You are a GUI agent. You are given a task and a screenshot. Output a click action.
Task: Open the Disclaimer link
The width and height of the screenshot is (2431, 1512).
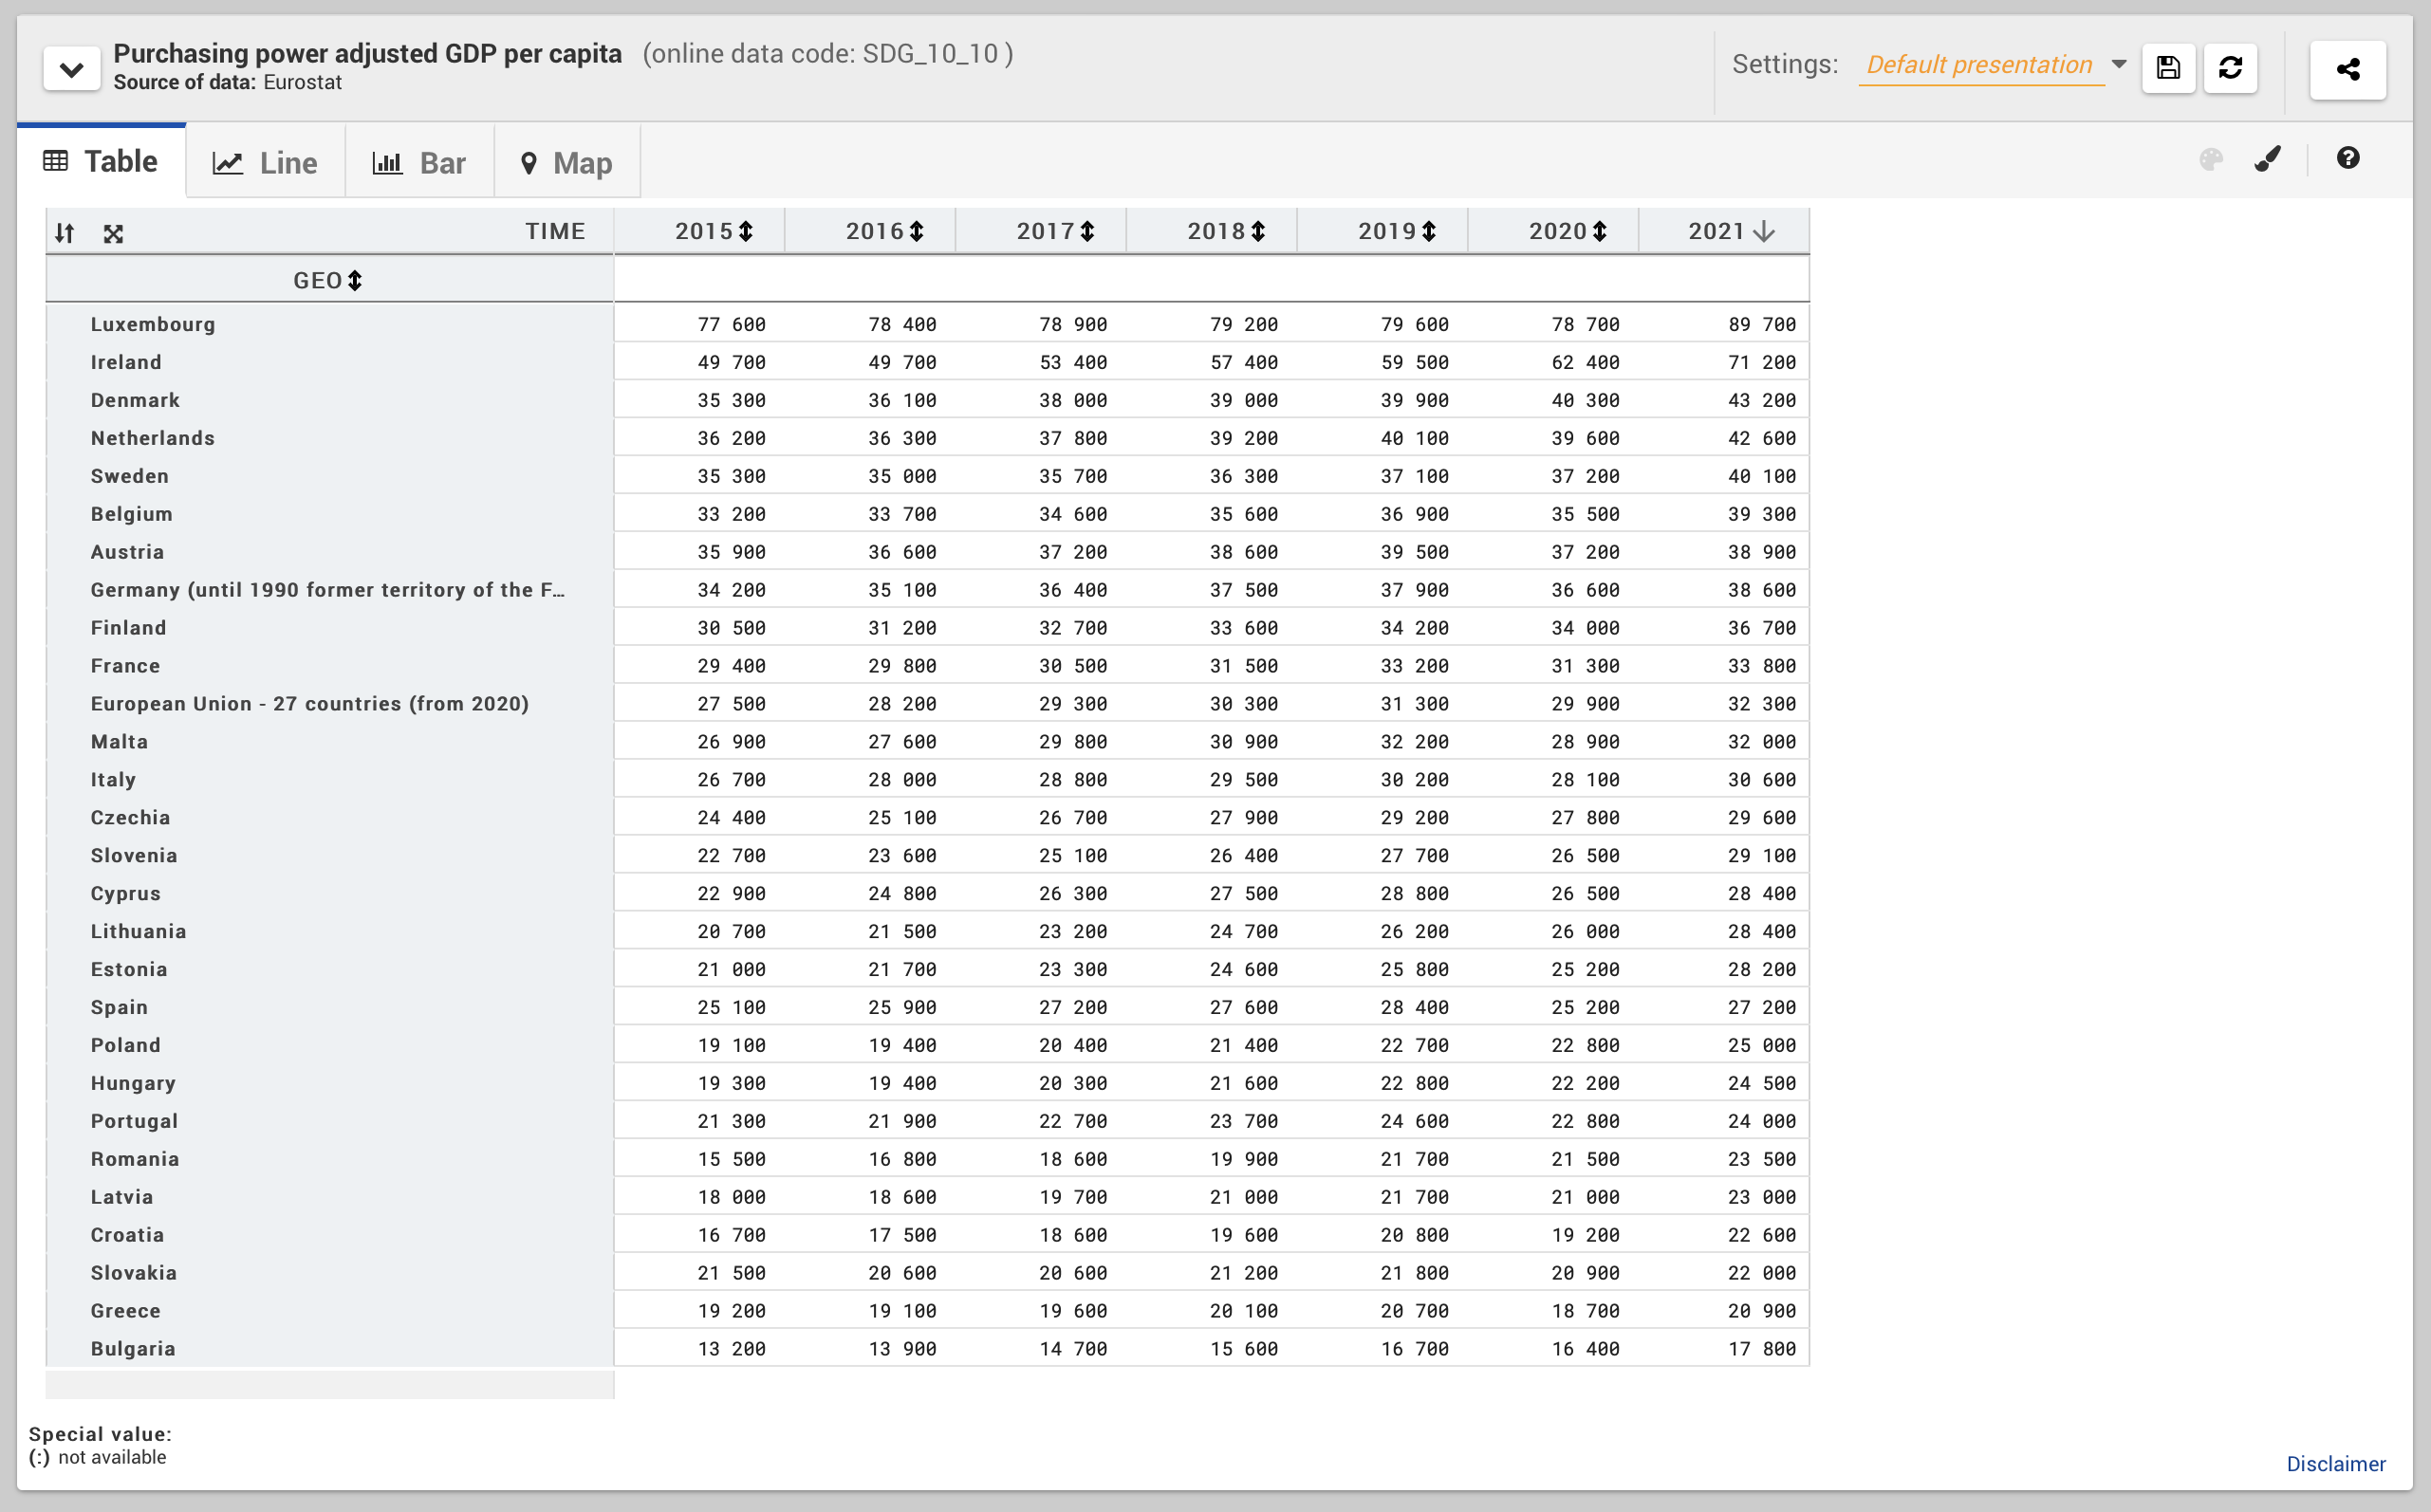2336,1464
